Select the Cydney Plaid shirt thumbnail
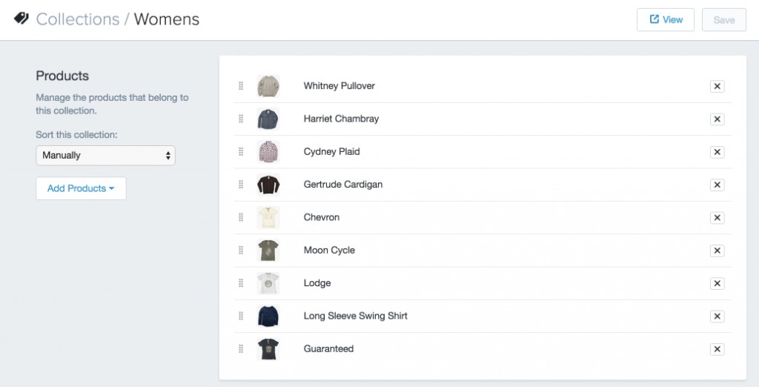Screen dimensions: 759x387 click(x=268, y=152)
